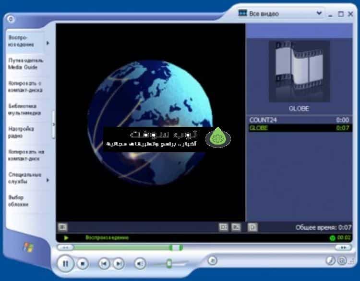Click the seek bar position handle
The height and width of the screenshot is (281, 360).
(176, 247)
